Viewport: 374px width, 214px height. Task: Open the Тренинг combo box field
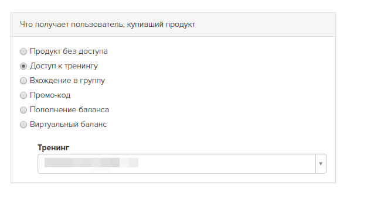[182, 164]
